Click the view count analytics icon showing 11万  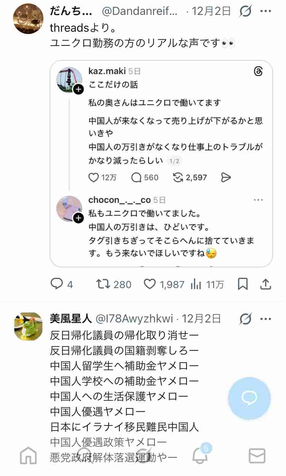point(197,284)
